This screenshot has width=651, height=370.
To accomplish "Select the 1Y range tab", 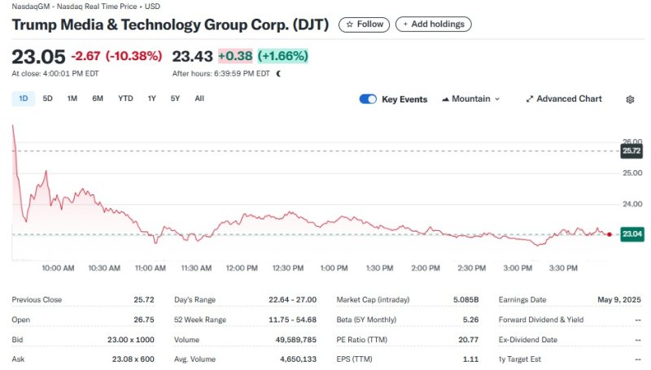I will [151, 98].
